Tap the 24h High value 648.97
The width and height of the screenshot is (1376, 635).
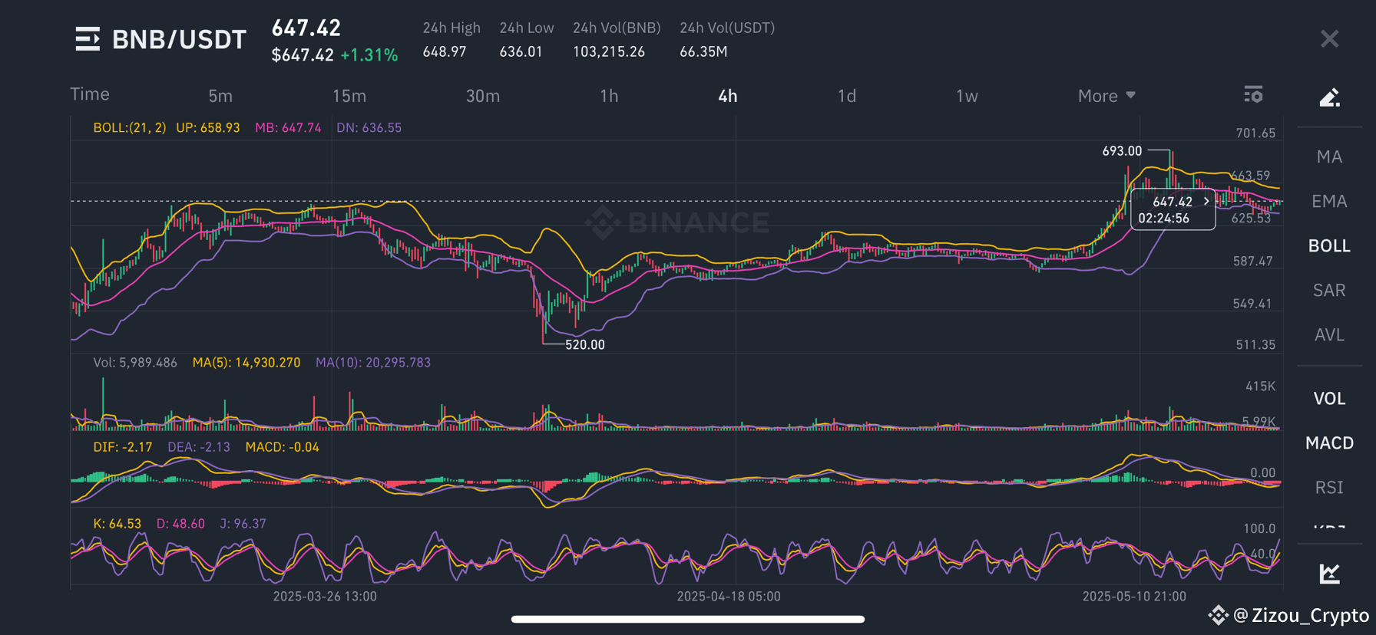point(445,51)
